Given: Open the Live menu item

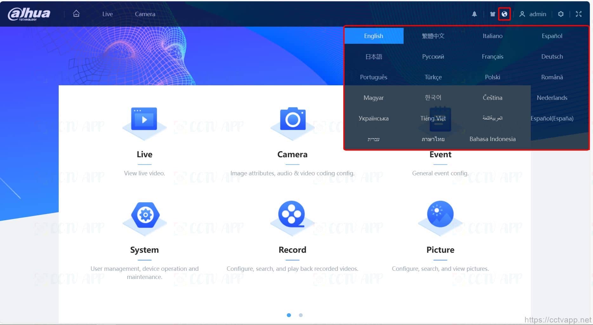Looking at the screenshot, I should pyautogui.click(x=107, y=14).
